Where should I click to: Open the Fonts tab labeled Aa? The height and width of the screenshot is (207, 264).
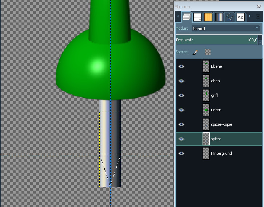(x=240, y=17)
